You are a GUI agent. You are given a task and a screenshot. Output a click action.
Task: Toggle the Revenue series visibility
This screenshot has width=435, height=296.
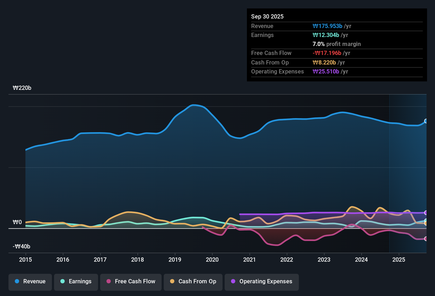pyautogui.click(x=30, y=281)
